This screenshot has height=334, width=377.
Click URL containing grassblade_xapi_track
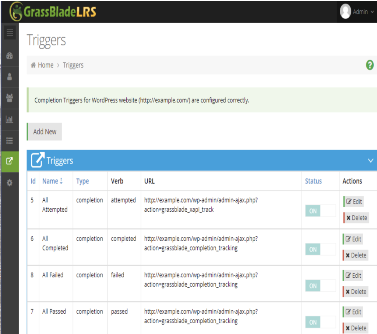[201, 205]
